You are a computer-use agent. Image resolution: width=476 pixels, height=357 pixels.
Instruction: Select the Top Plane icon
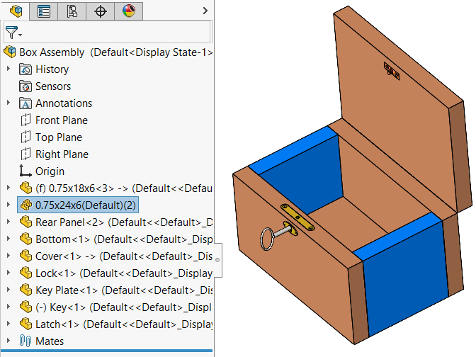25,137
